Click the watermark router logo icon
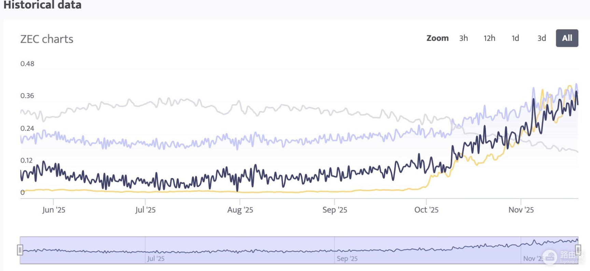Image resolution: width=590 pixels, height=271 pixels. [x=550, y=257]
